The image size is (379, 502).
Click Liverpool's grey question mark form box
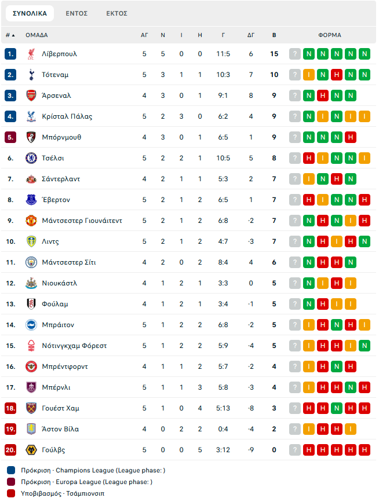point(295,54)
